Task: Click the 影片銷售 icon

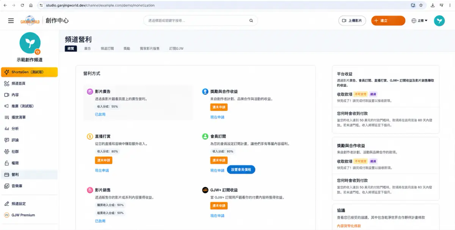Action: pos(90,190)
